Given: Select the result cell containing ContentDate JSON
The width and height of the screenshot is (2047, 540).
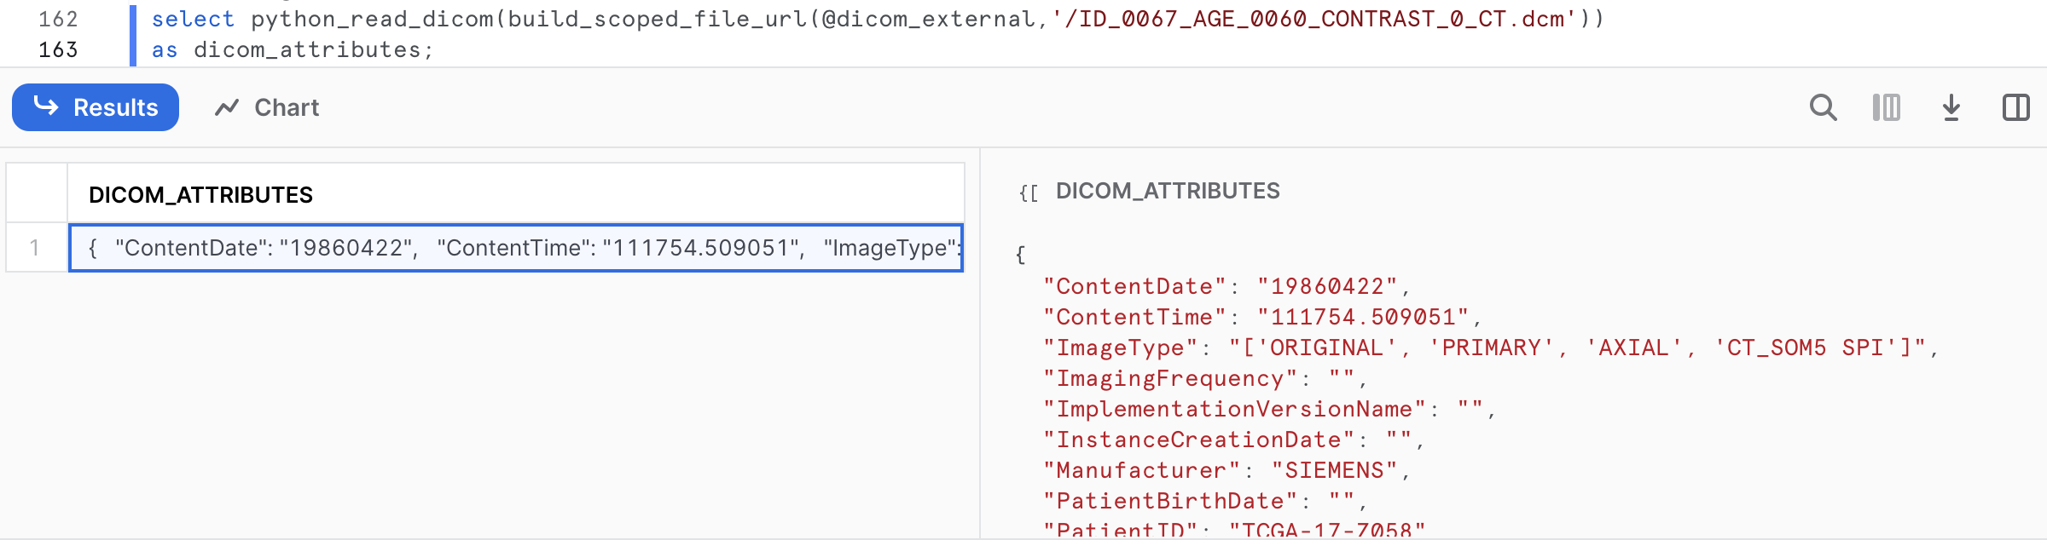Looking at the screenshot, I should (x=515, y=248).
